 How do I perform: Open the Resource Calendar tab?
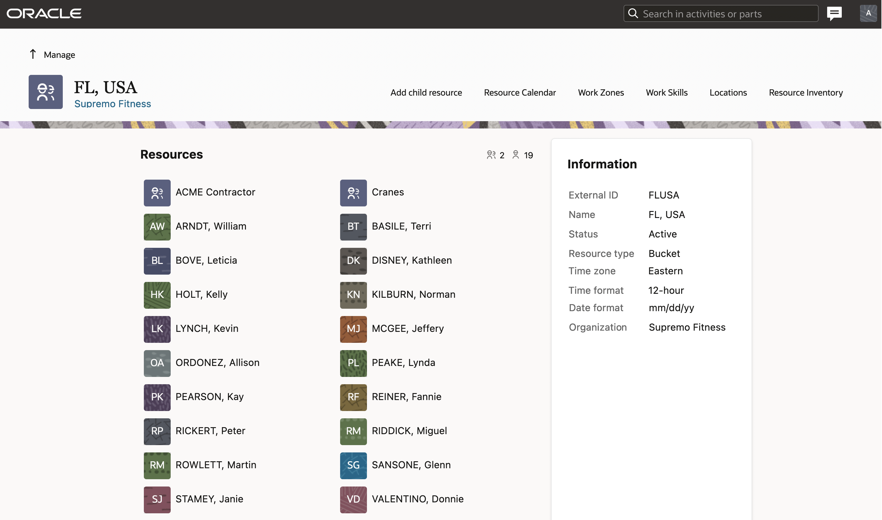coord(520,93)
